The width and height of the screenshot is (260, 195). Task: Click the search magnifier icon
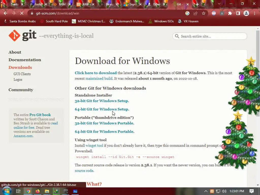177,36
